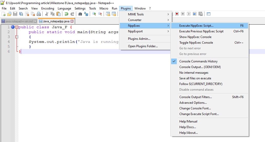
Task: Open the Search menu
Action: [23, 8]
